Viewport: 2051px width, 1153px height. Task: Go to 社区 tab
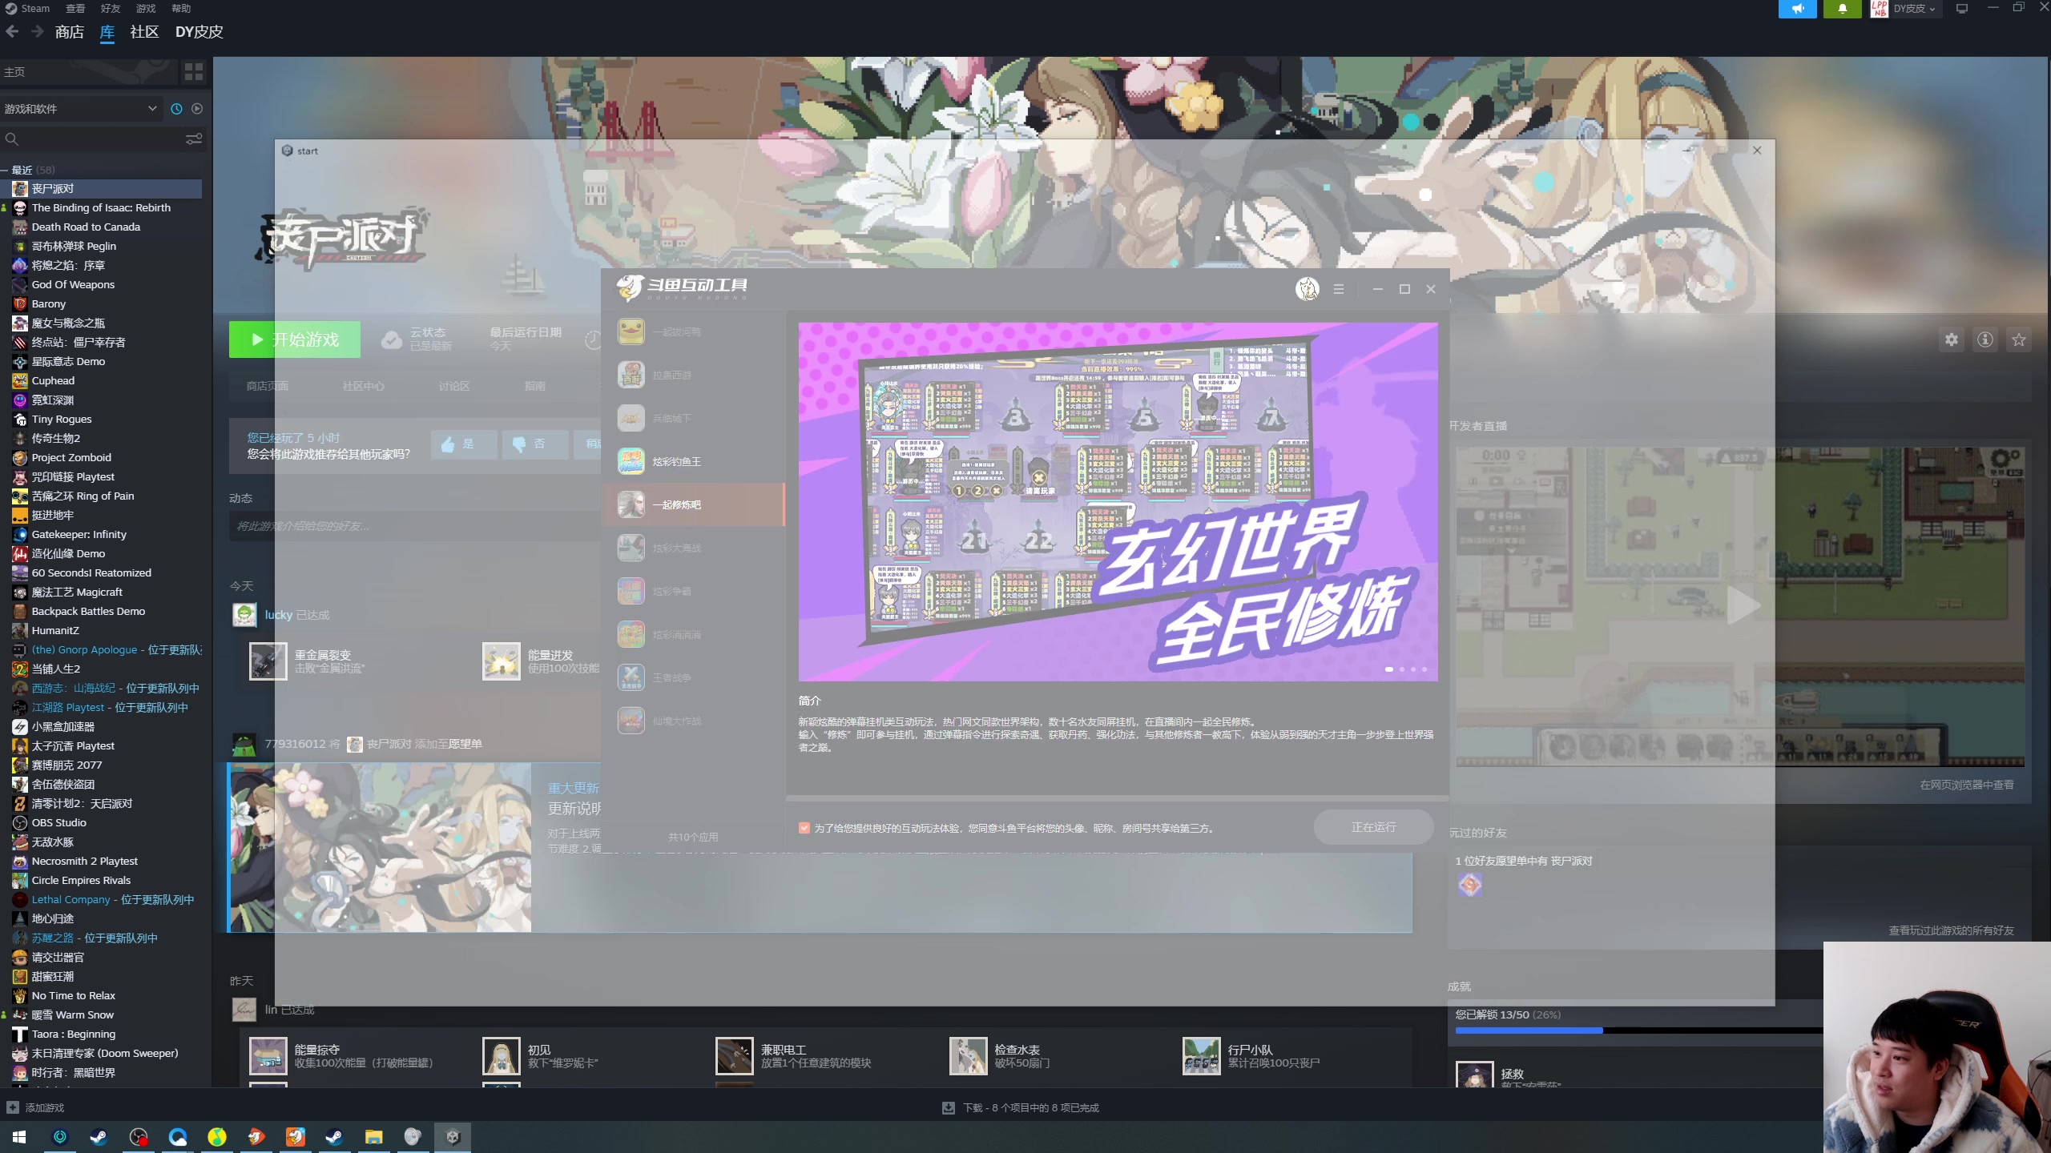[144, 32]
